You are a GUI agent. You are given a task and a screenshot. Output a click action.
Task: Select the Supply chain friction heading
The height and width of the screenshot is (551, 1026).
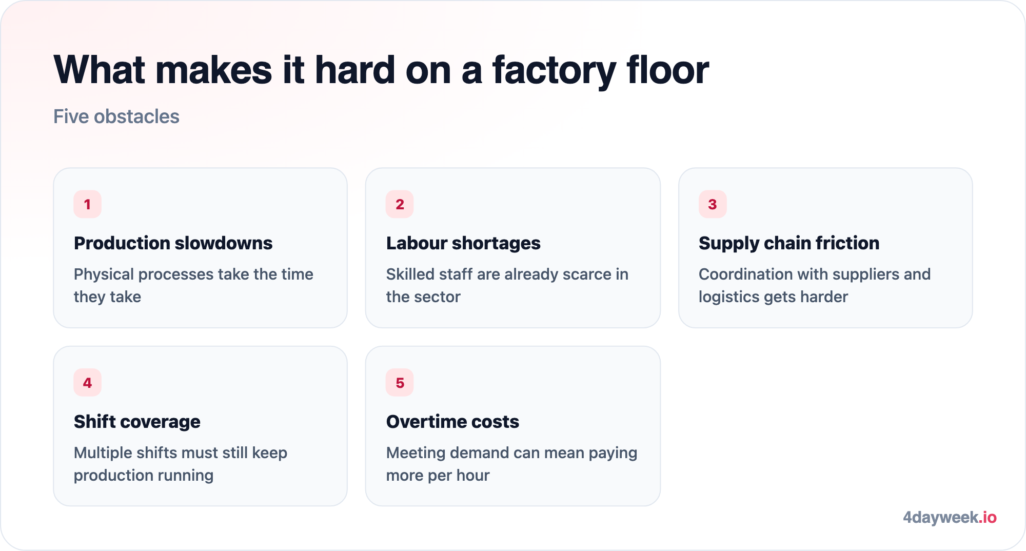pyautogui.click(x=789, y=243)
